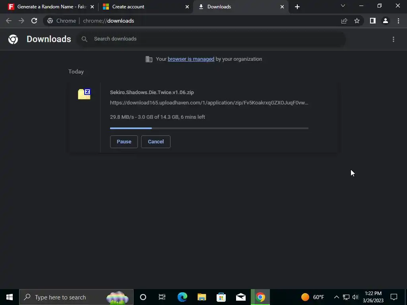
Task: Focus the Search downloads field
Action: [211, 39]
